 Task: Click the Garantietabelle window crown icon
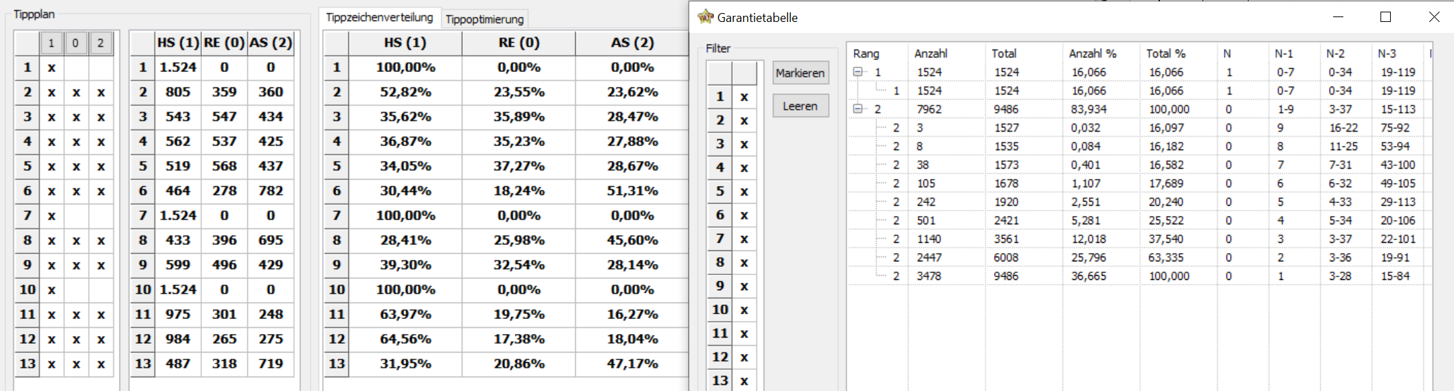(x=705, y=17)
